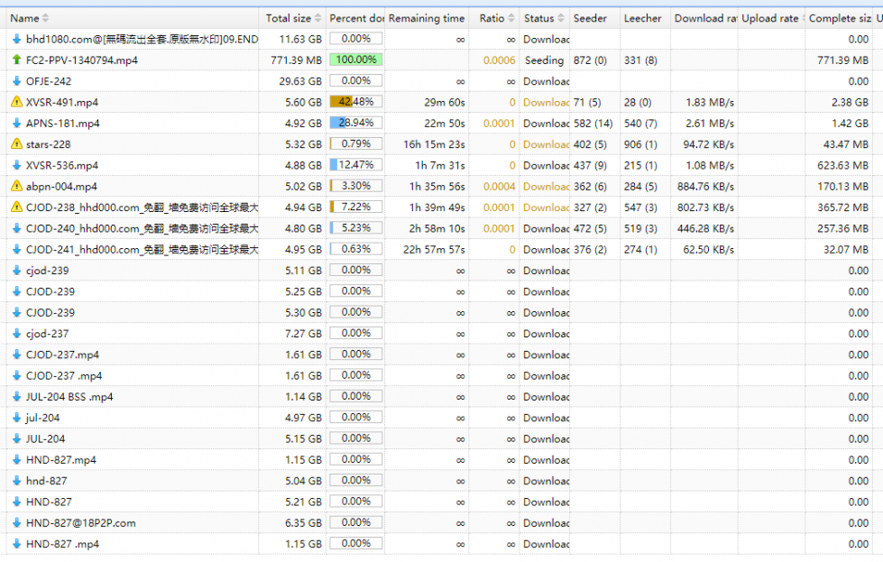This screenshot has height=562, width=883.
Task: Click the 62.50 KB/s download rate
Action: coord(708,250)
